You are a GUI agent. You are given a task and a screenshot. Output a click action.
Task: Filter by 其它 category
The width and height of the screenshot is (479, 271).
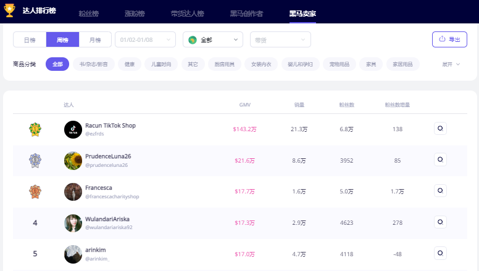click(x=193, y=64)
